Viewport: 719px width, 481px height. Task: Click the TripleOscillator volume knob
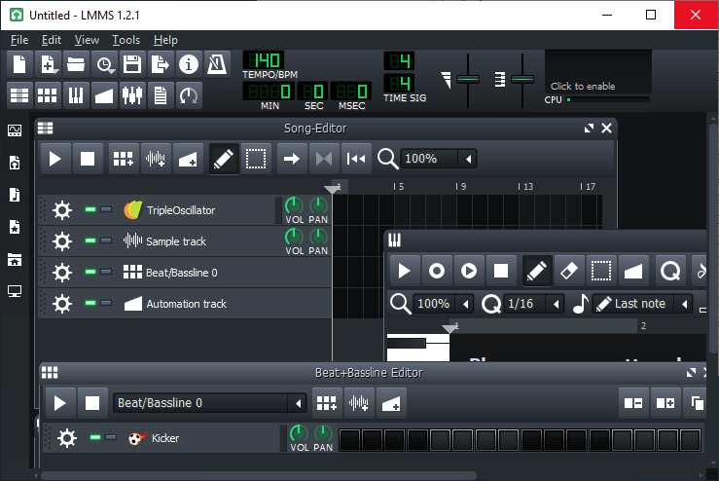click(x=294, y=205)
